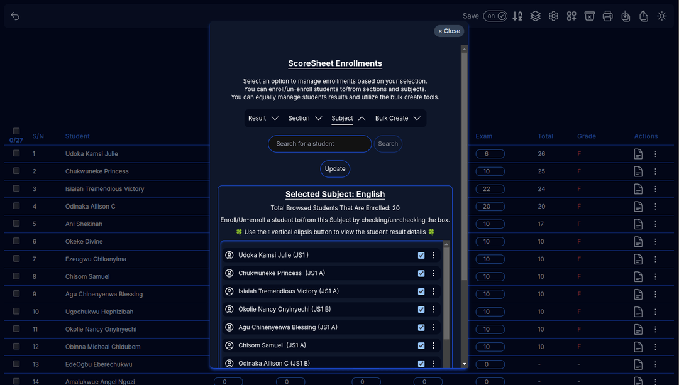679x385 pixels.
Task: Expand the Section dropdown
Action: [304, 118]
